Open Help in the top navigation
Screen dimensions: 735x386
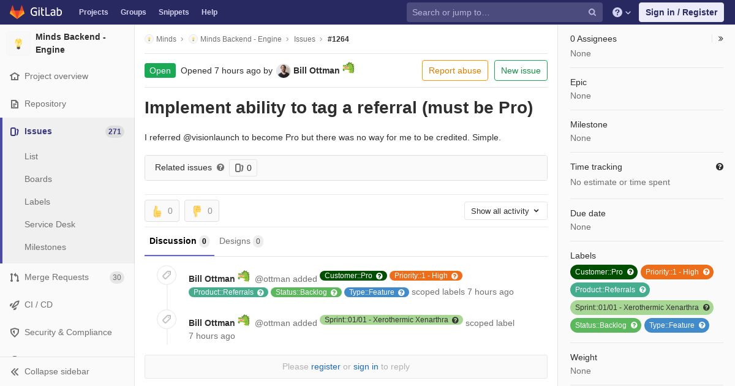click(x=209, y=12)
